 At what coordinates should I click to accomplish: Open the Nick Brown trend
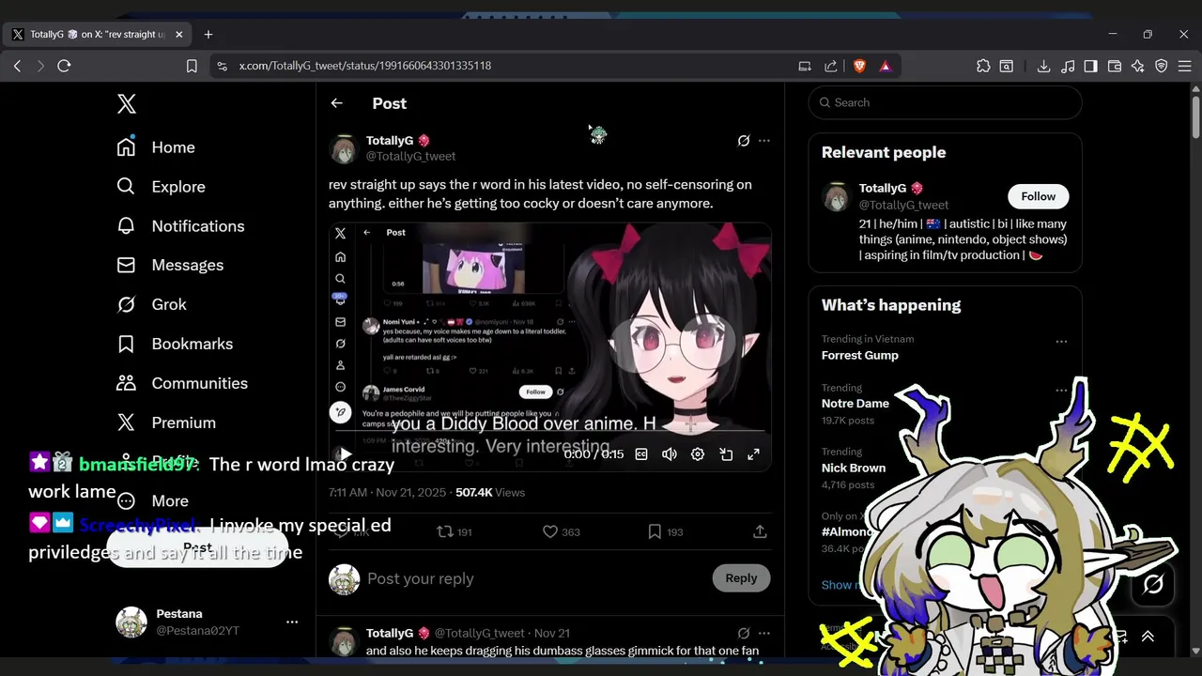point(854,468)
